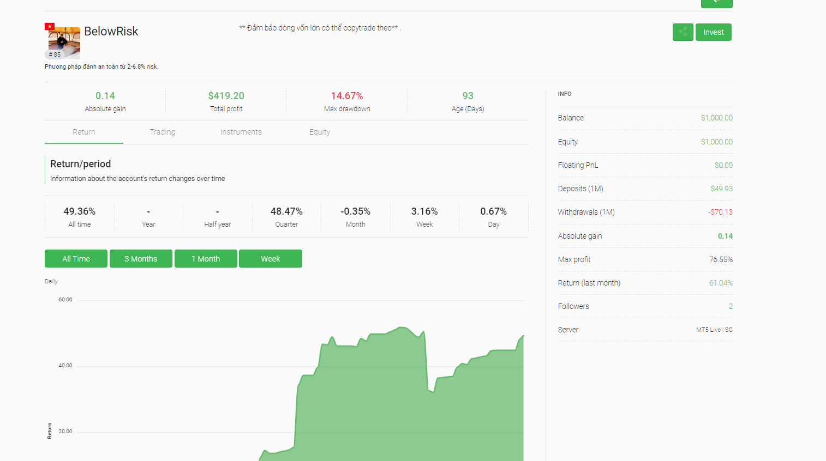
Task: Click the back arrow button at top
Action: 716,3
